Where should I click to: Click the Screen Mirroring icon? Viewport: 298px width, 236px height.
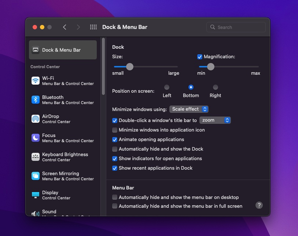tap(36, 176)
